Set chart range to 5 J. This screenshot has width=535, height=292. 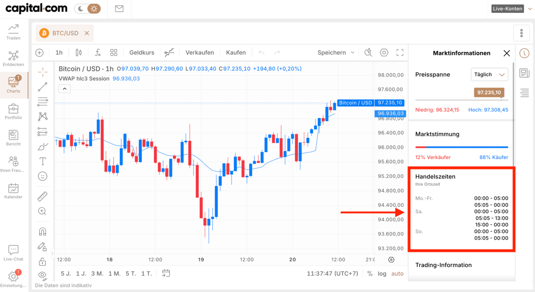point(66,273)
